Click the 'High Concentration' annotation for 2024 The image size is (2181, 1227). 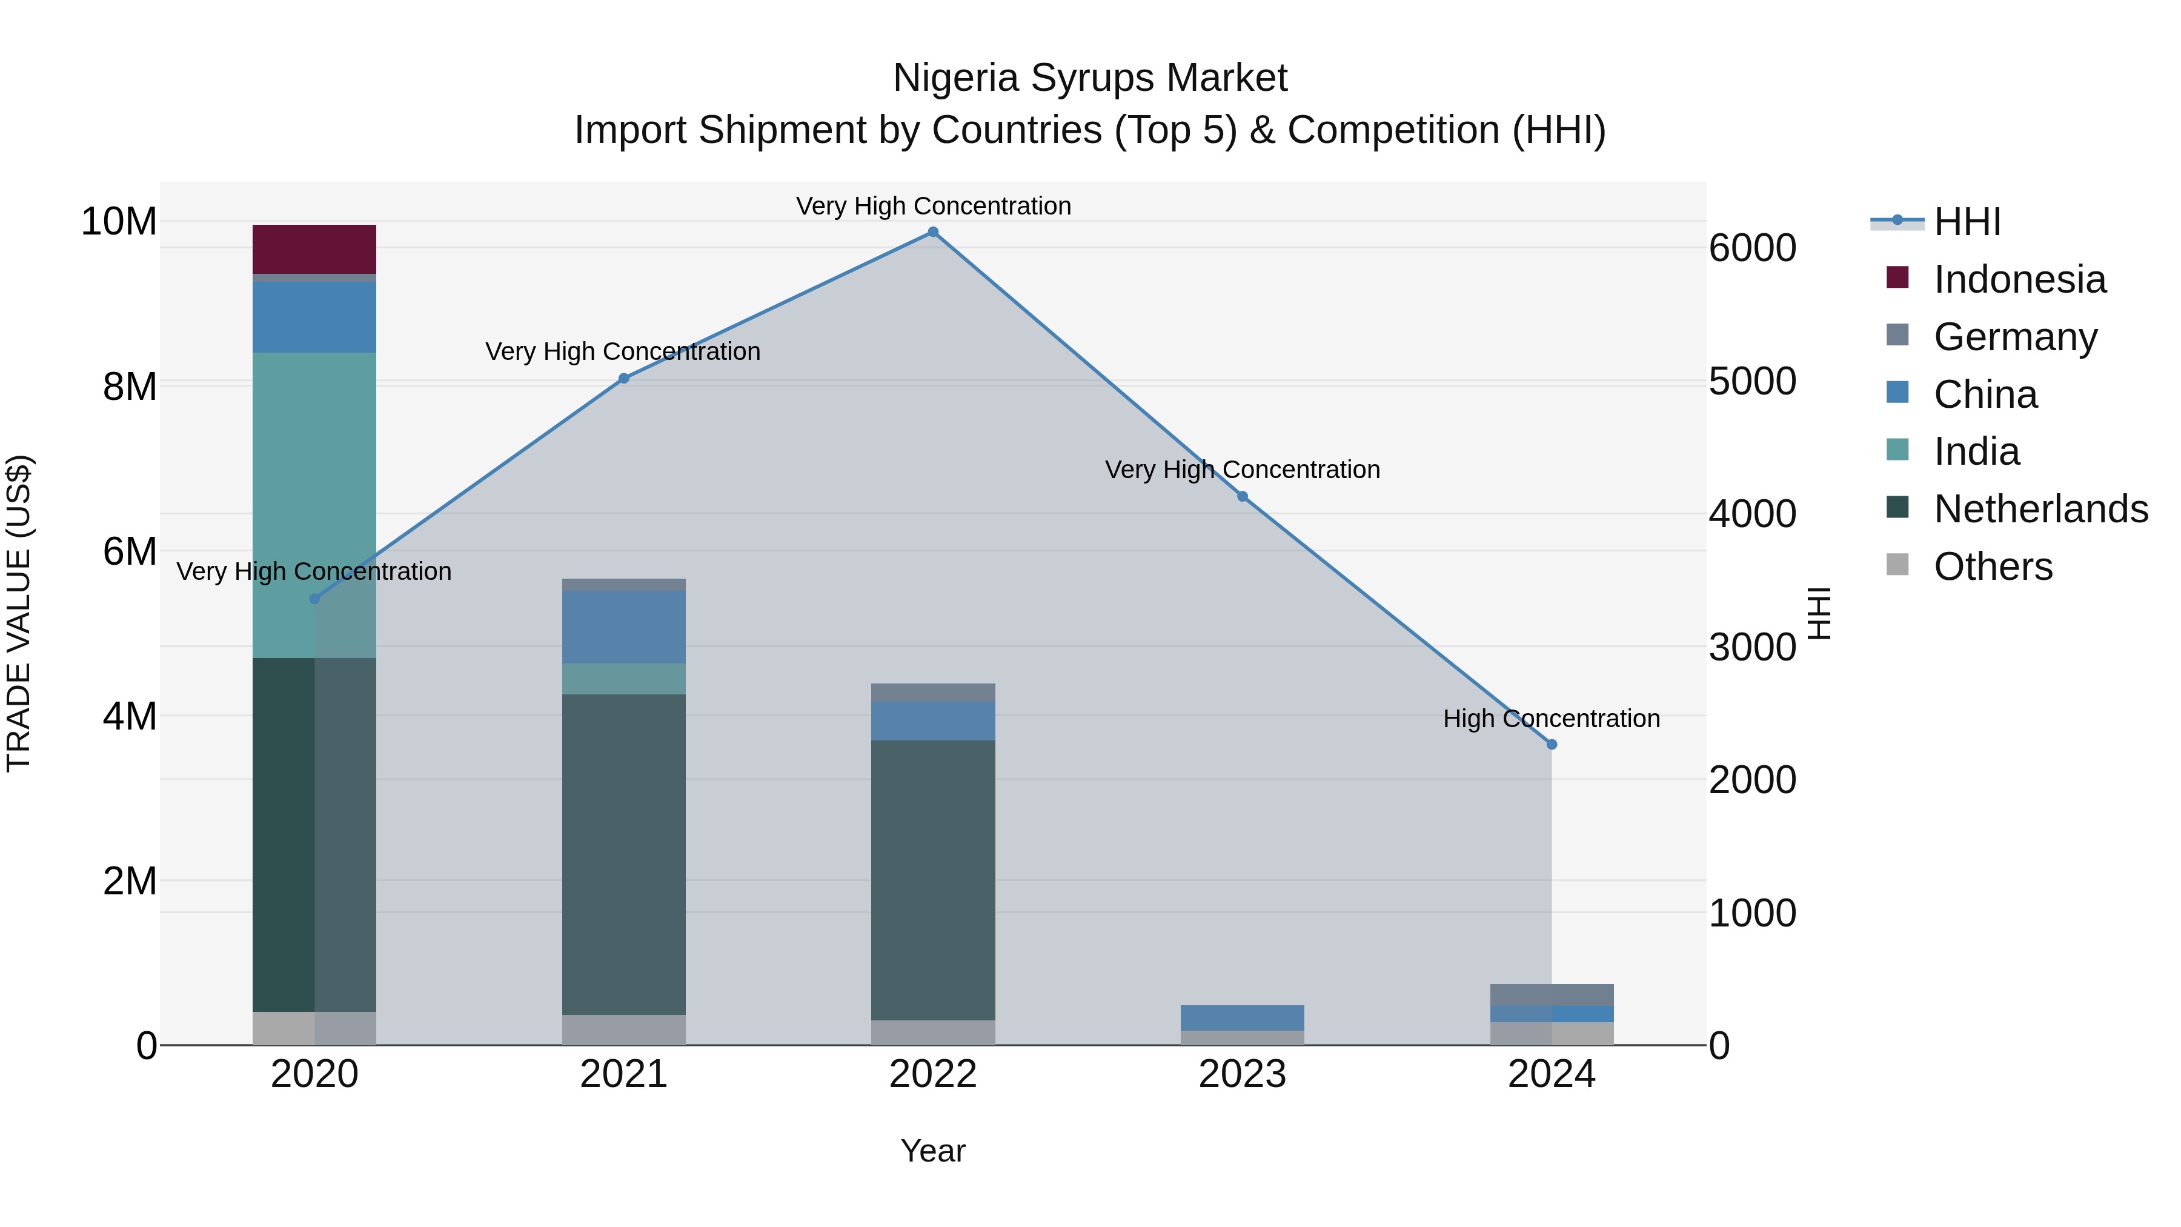(1552, 718)
